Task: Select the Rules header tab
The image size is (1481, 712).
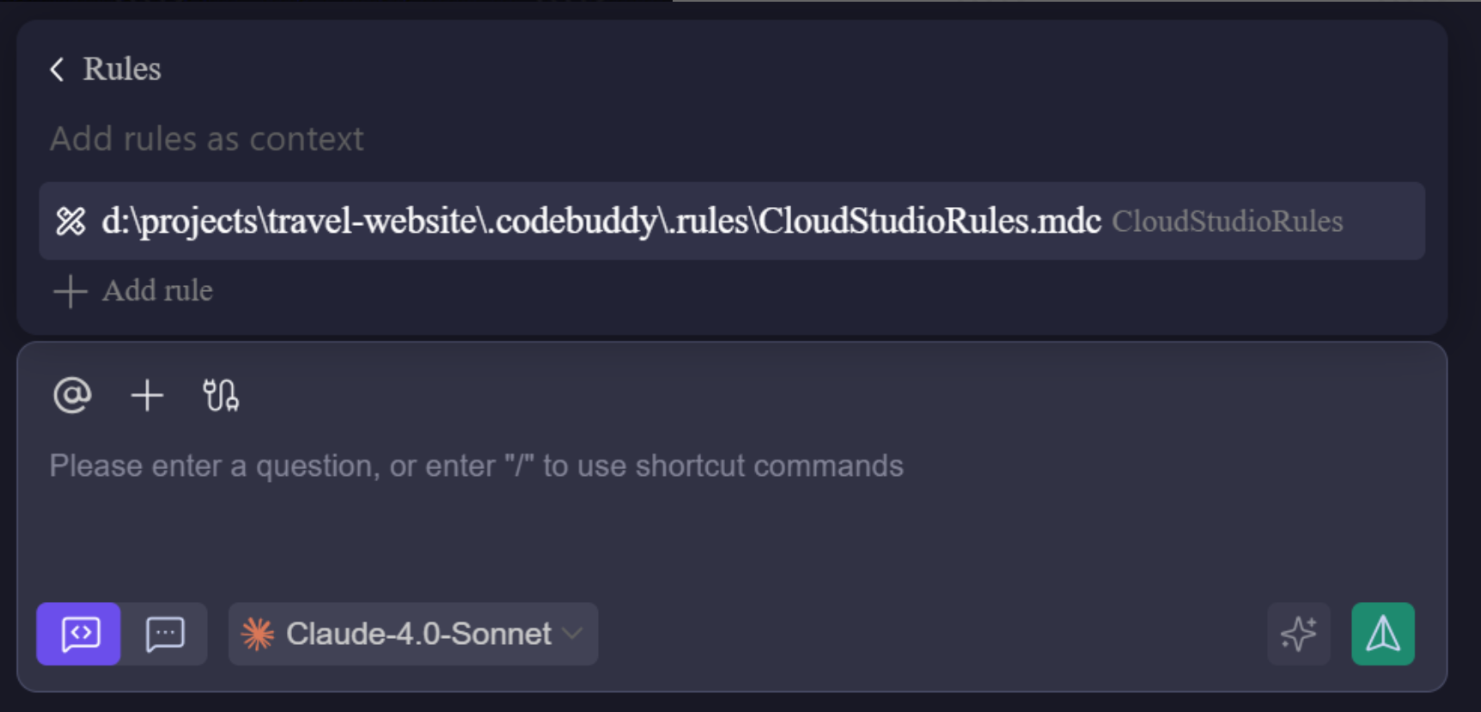Action: tap(121, 69)
